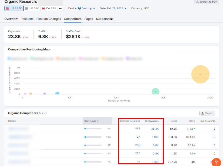Open the 2K common keywords link
Viewport: 223px width, 166px height.
coord(138,137)
